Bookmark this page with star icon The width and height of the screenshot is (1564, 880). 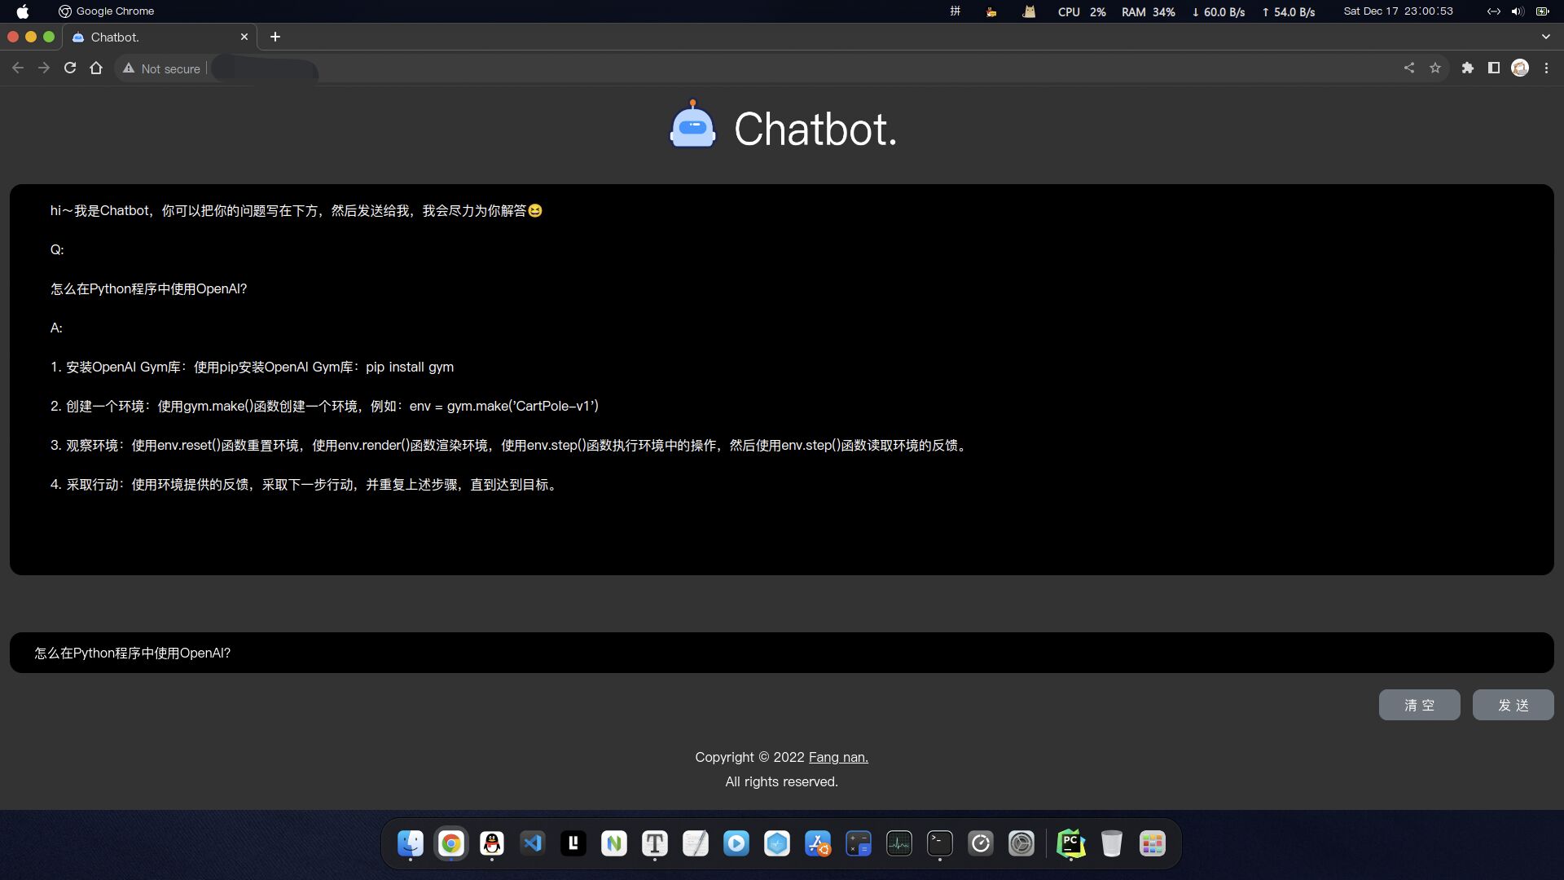click(1435, 68)
